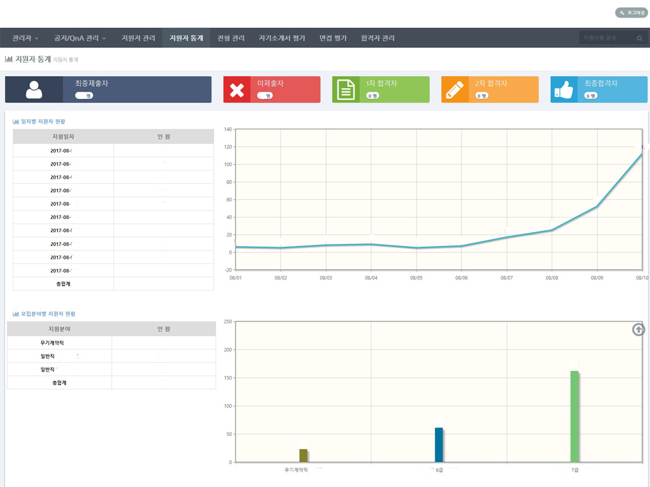Expand the 공지/QnA 관리 menu
The height and width of the screenshot is (487, 650).
(79, 38)
